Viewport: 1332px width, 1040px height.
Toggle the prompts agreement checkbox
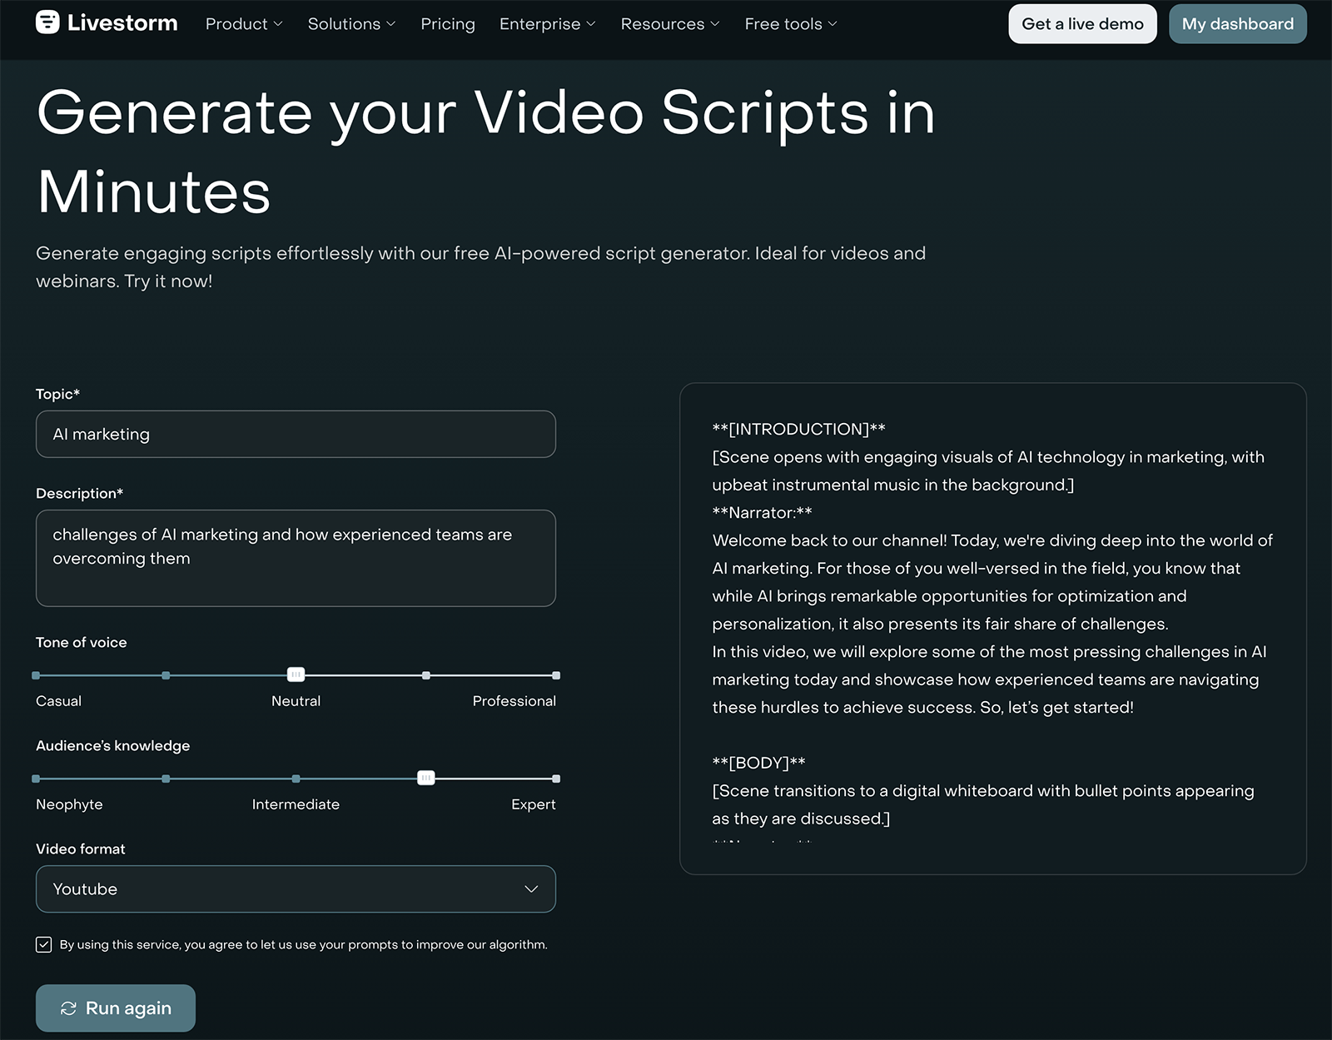pyautogui.click(x=44, y=944)
